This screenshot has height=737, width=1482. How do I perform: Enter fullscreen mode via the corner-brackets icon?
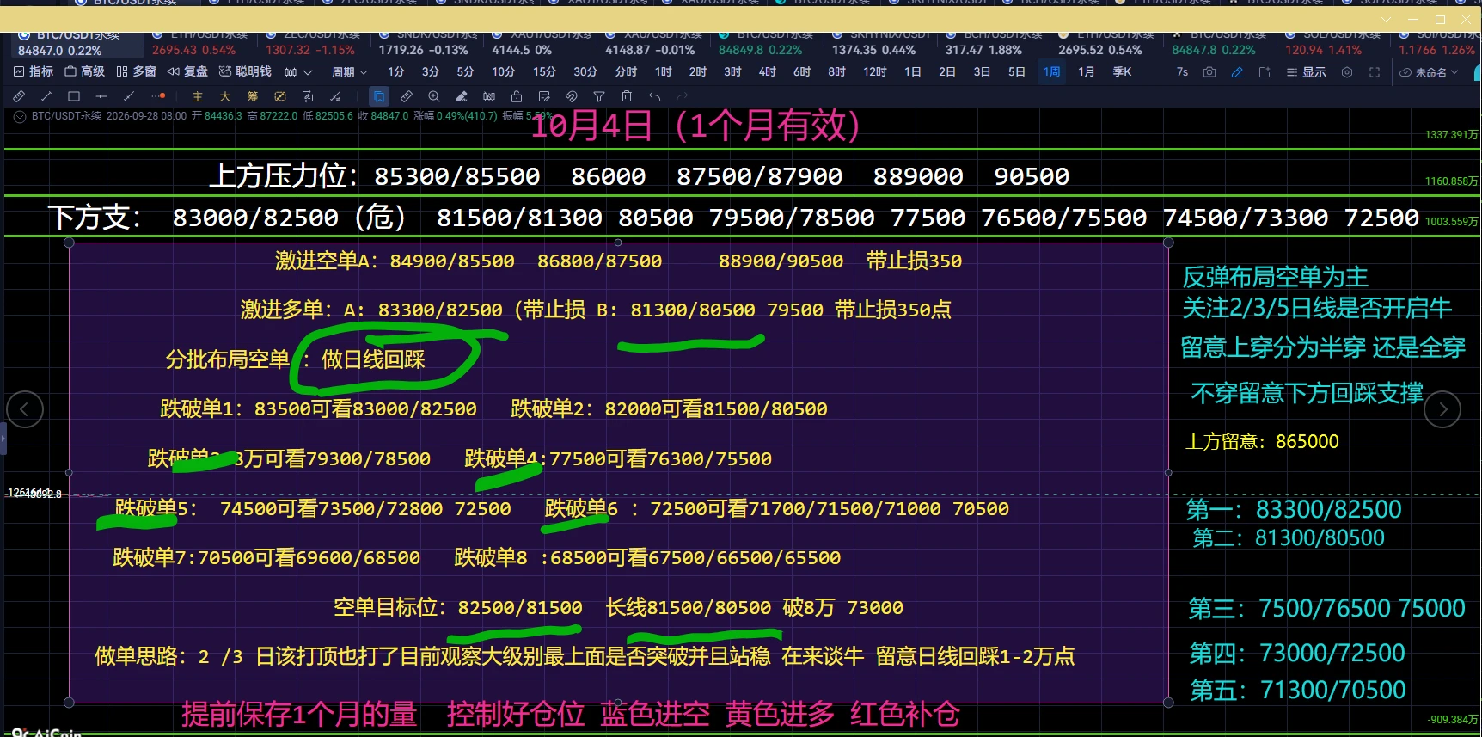pyautogui.click(x=1375, y=72)
